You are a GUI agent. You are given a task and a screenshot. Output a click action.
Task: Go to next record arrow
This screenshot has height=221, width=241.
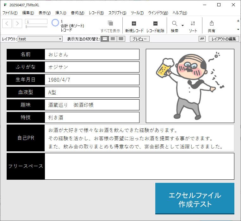pyautogui.click(x=17, y=23)
